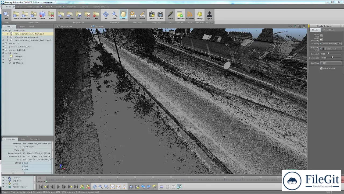Open the Lighting Off dropdown
Screen dimensions: 344x194
click(331, 63)
